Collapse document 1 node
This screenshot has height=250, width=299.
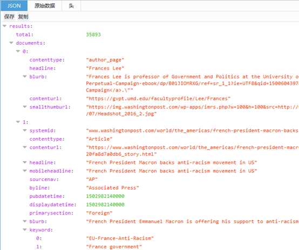pyautogui.click(x=18, y=122)
